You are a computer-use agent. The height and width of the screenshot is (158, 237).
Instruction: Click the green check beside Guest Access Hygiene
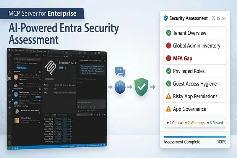(168, 83)
